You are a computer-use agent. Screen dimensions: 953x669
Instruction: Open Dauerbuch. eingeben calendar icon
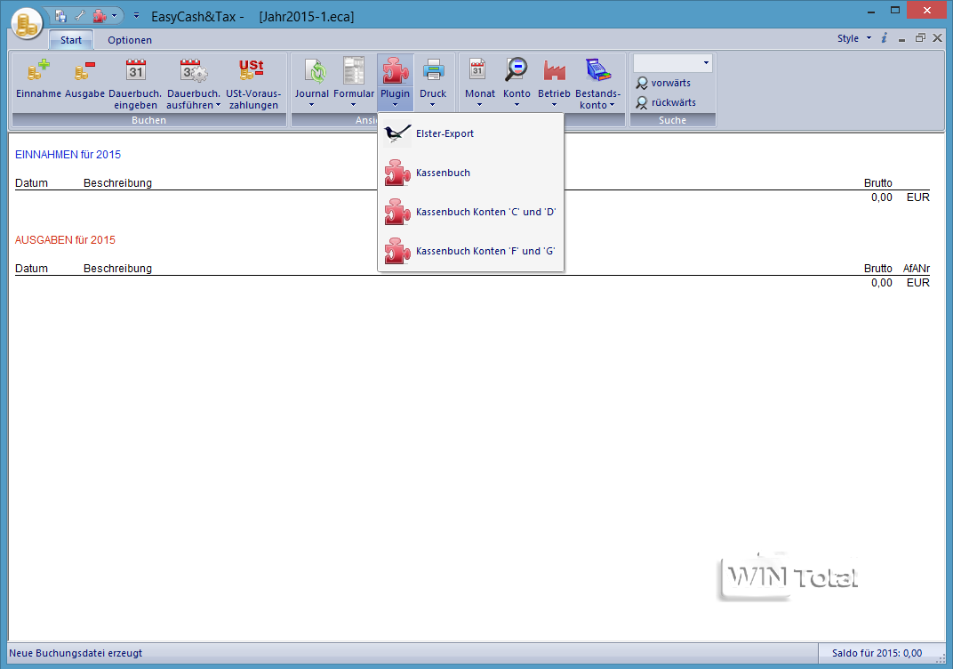pyautogui.click(x=135, y=70)
